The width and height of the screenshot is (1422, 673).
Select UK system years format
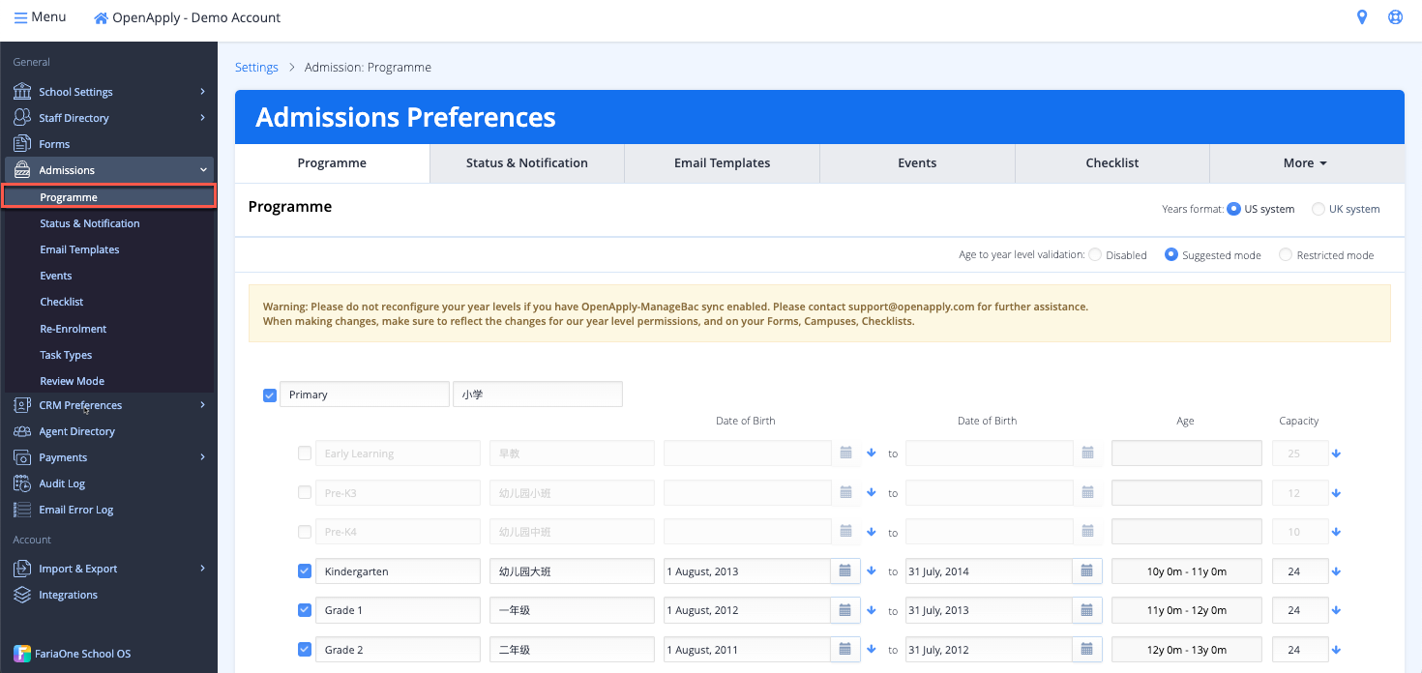(1318, 209)
